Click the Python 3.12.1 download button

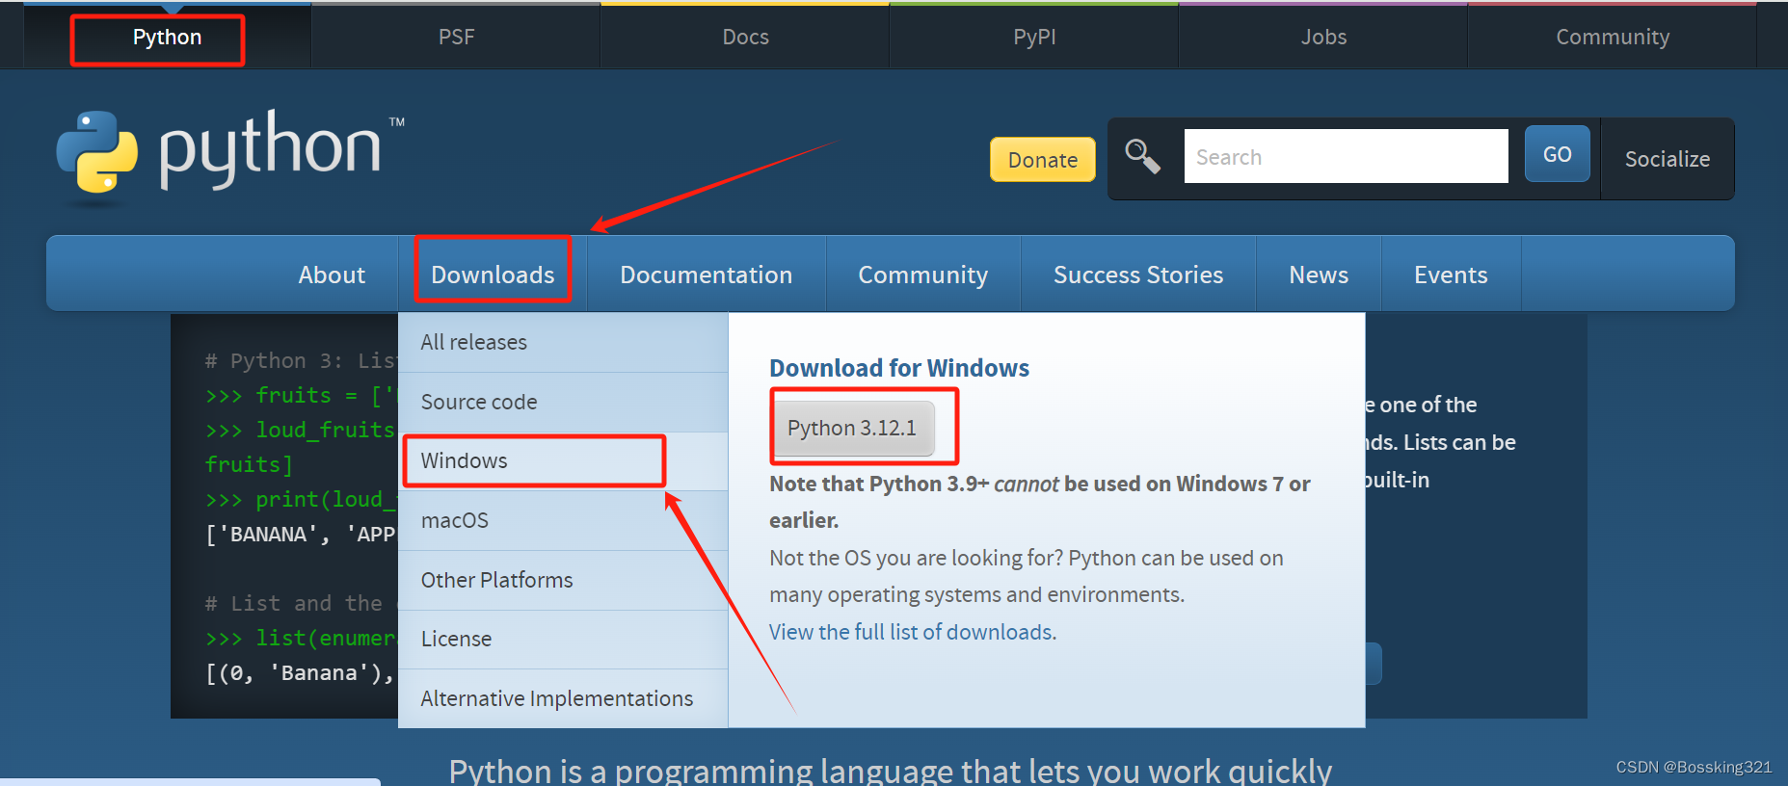853,428
